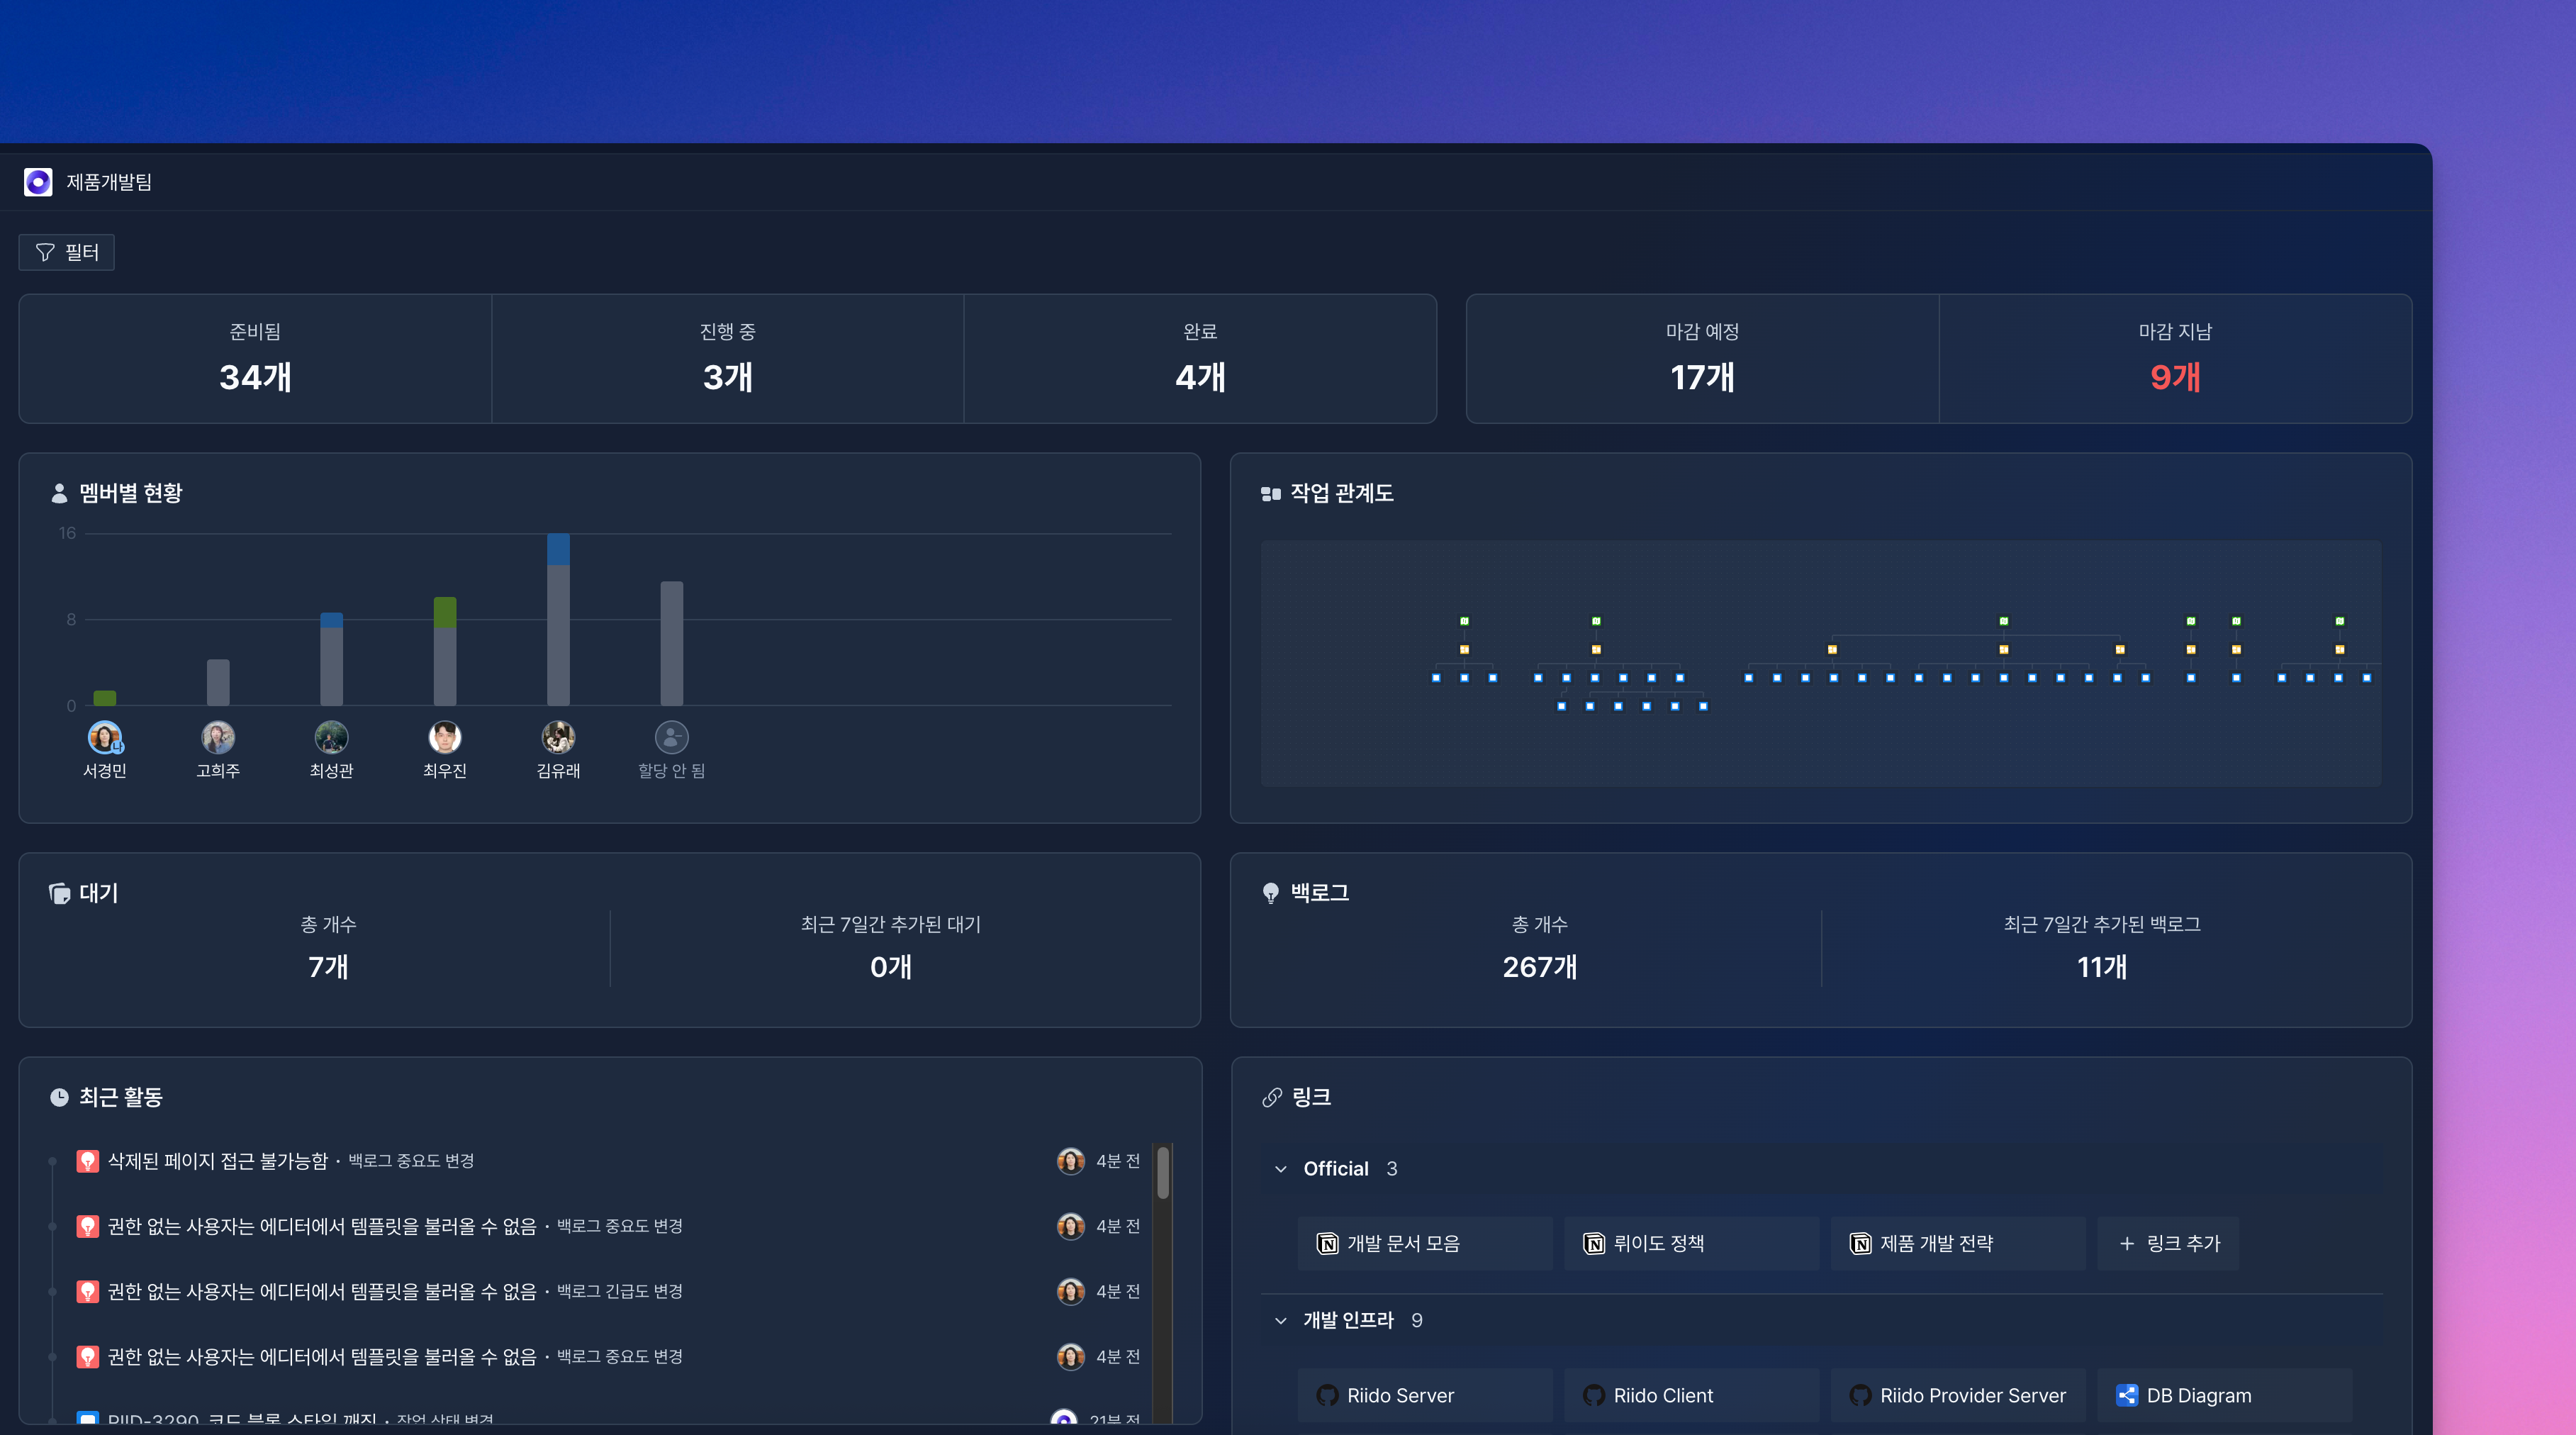Click the 할당 안 됨 bar in chart
2576x1435 pixels.
(x=672, y=644)
